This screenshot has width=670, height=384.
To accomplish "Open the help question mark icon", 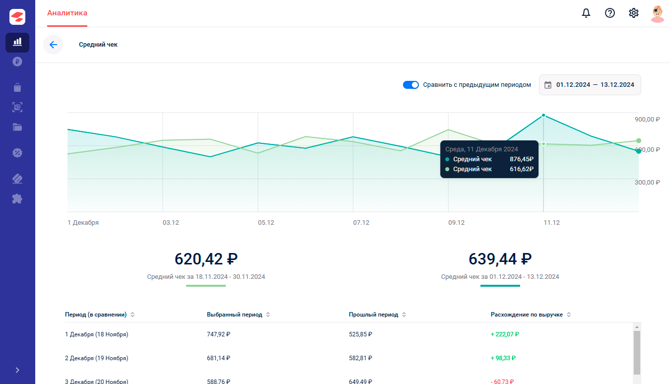I will tap(610, 13).
